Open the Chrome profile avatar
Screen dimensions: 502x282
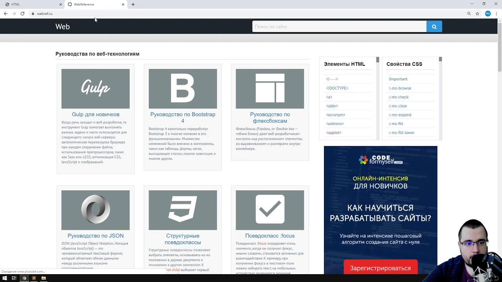tap(487, 14)
